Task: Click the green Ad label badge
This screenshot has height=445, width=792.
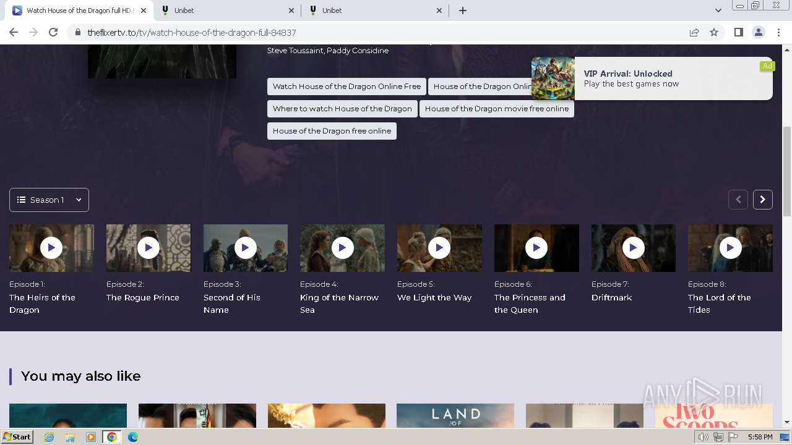Action: click(x=767, y=66)
